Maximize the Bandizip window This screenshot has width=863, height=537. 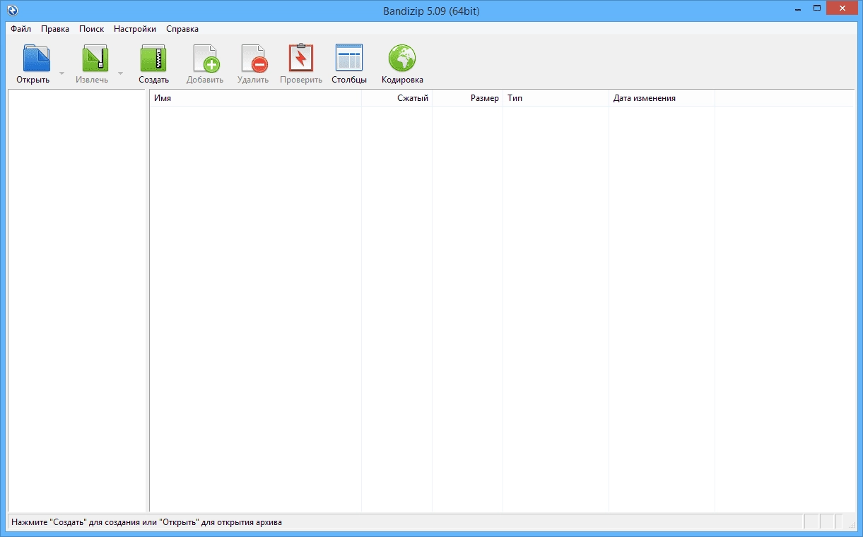tap(816, 8)
